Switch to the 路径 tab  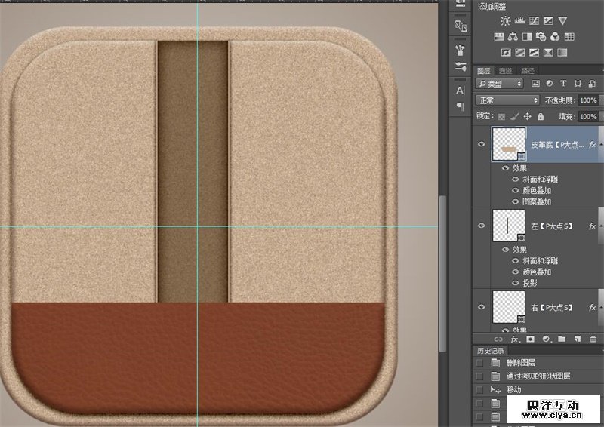[528, 71]
